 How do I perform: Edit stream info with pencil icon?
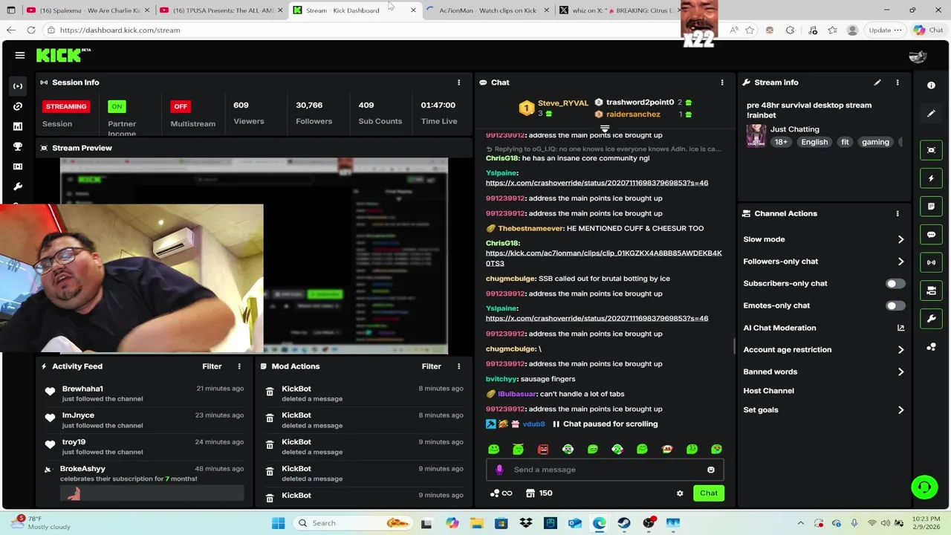877,82
